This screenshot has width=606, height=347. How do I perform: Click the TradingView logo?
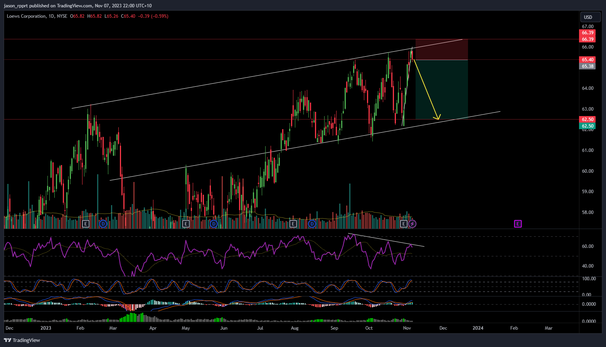22,340
